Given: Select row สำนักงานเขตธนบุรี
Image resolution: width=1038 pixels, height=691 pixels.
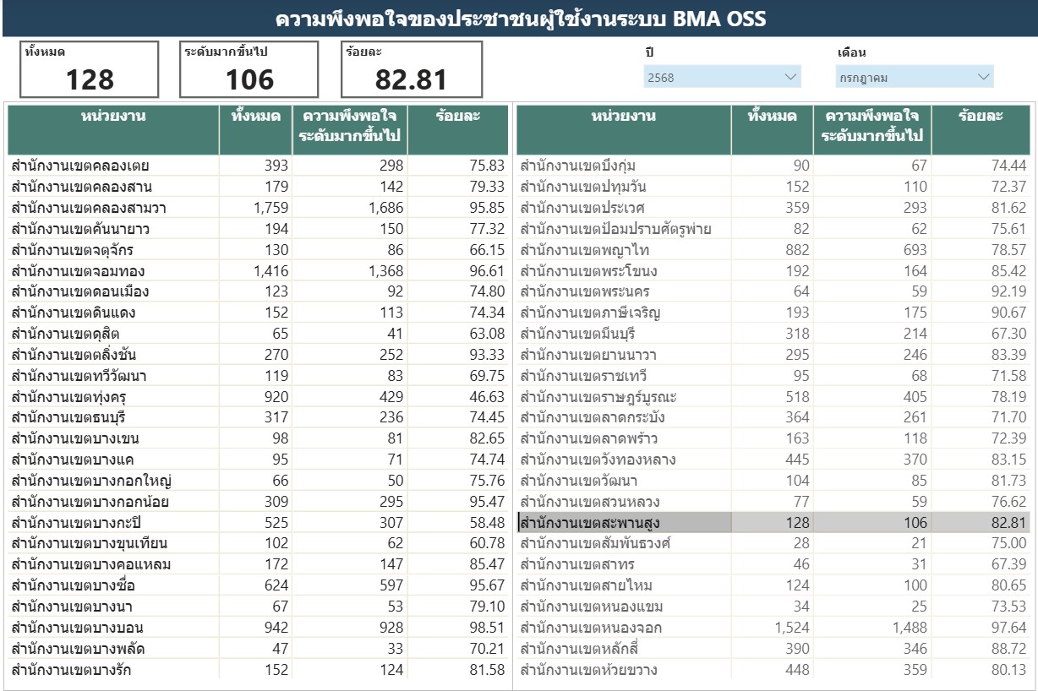Looking at the screenshot, I should (258, 417).
